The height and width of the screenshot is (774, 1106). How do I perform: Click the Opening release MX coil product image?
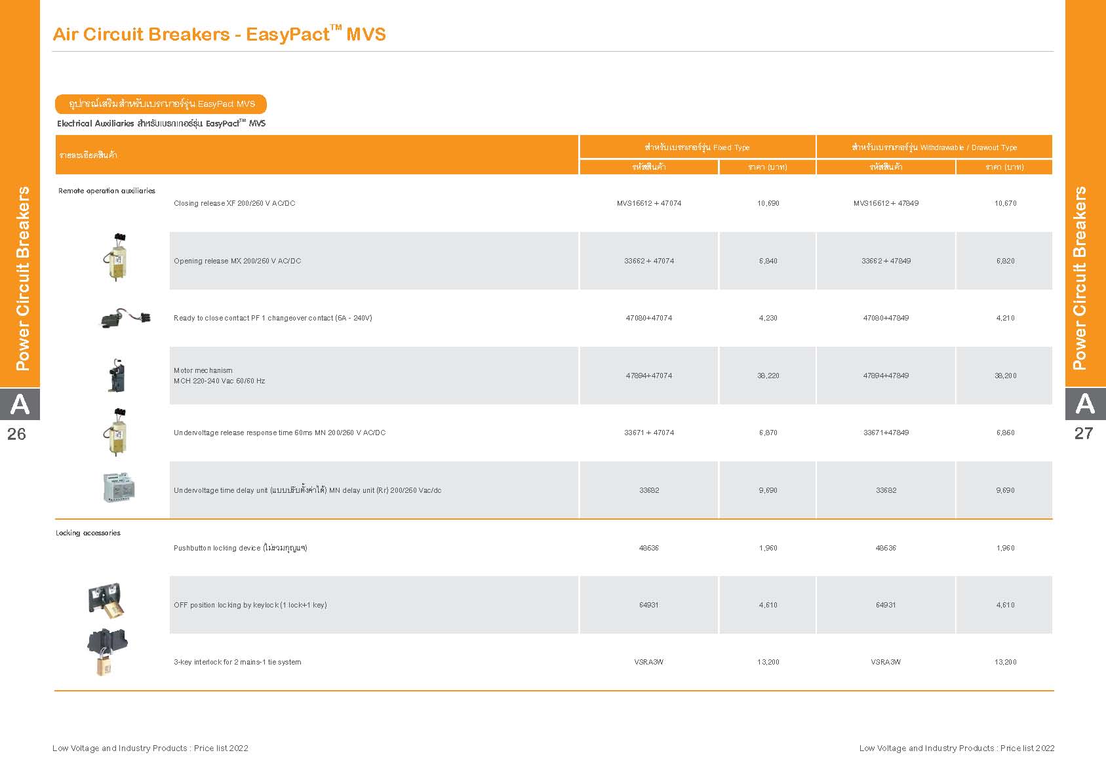pyautogui.click(x=117, y=258)
